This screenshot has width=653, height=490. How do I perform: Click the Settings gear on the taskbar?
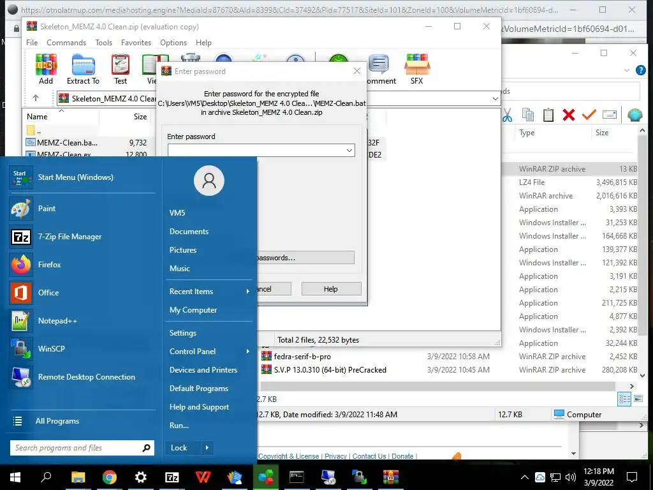click(x=141, y=477)
